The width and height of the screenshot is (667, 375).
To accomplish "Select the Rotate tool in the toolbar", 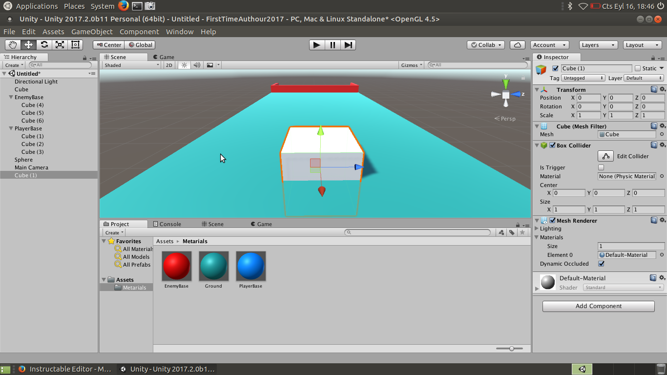I will pos(44,45).
